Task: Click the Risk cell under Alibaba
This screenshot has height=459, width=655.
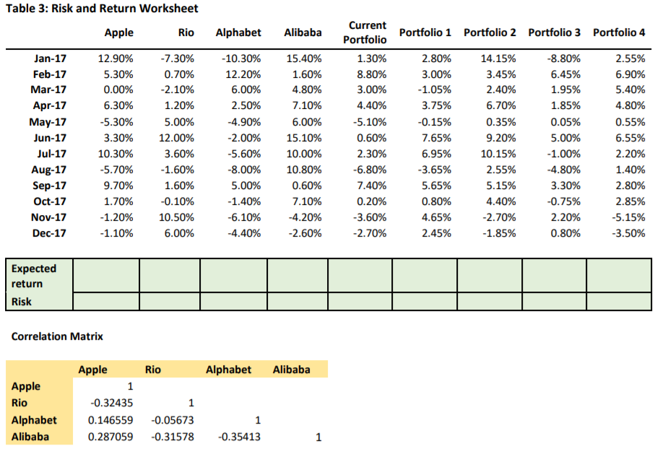Action: [x=297, y=302]
